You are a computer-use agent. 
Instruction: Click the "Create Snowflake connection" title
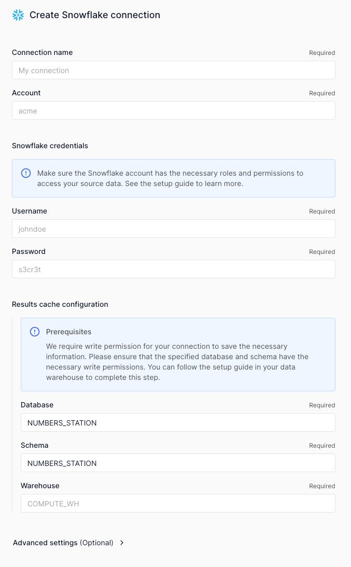pyautogui.click(x=95, y=15)
